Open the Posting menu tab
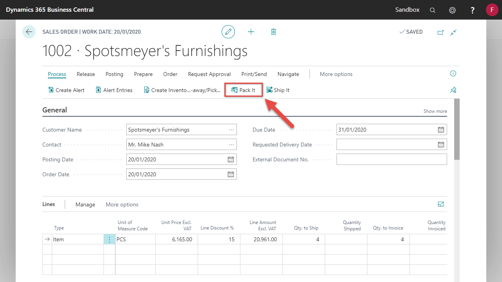Image resolution: width=502 pixels, height=282 pixels. (x=114, y=74)
